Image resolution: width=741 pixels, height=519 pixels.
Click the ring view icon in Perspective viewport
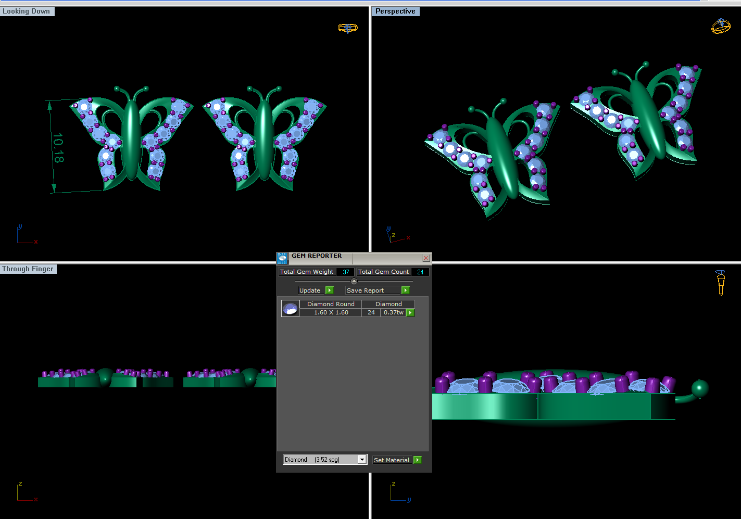tap(721, 27)
